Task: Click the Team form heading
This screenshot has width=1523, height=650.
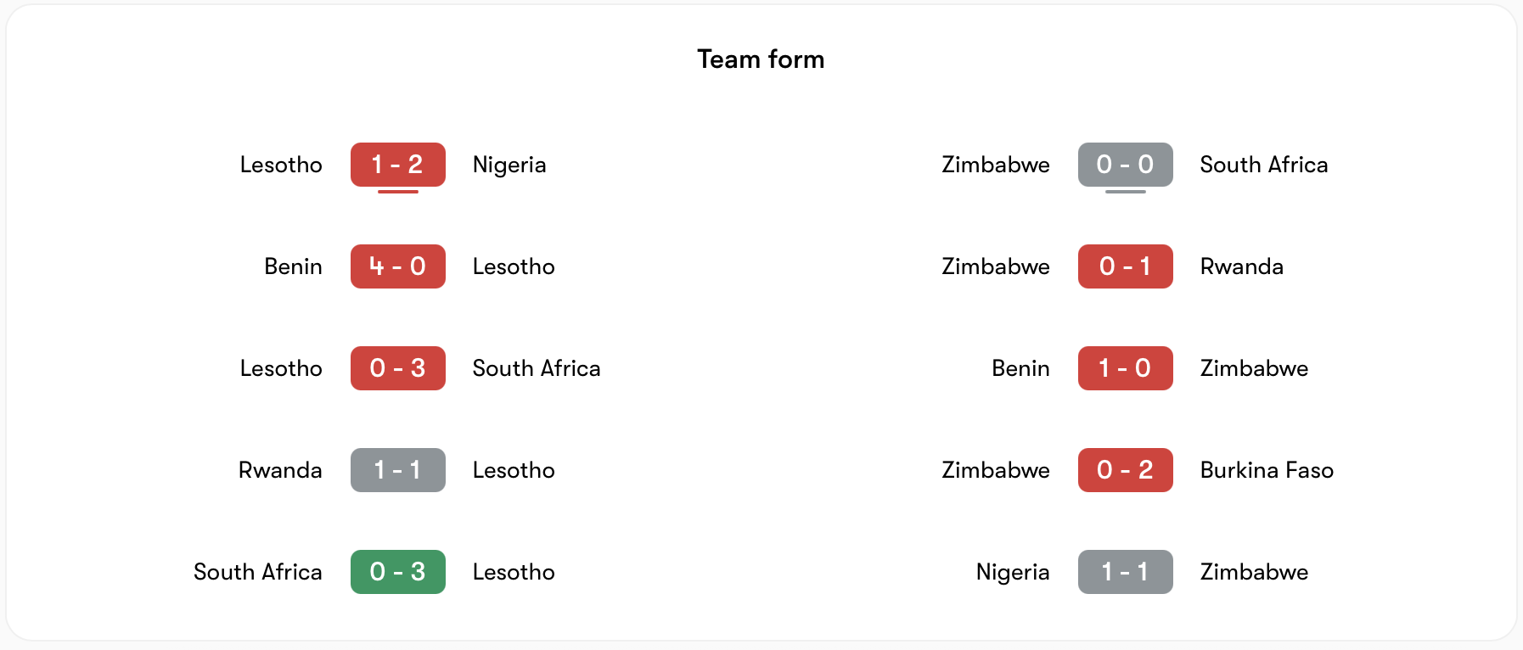Action: point(761,59)
